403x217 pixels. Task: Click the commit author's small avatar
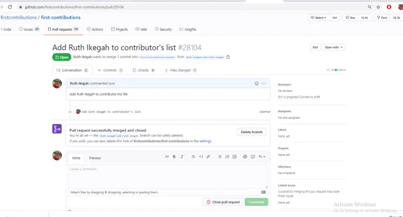point(78,111)
